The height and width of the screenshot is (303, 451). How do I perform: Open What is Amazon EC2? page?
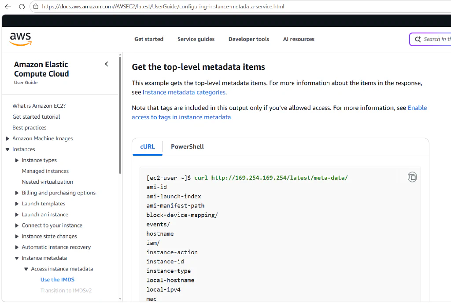pos(39,106)
